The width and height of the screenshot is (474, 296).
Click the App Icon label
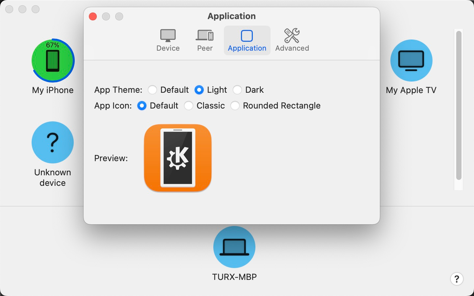click(x=113, y=106)
